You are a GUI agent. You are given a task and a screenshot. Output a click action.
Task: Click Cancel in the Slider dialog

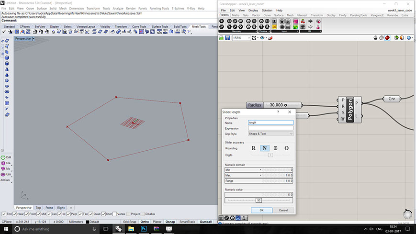[283, 210]
